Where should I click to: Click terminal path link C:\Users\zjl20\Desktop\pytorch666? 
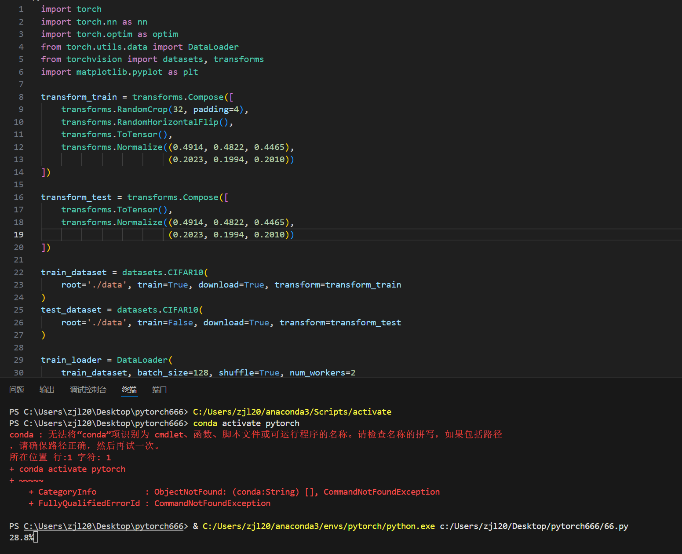pos(103,526)
